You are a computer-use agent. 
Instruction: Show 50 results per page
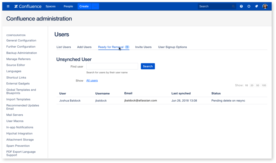point(258,86)
